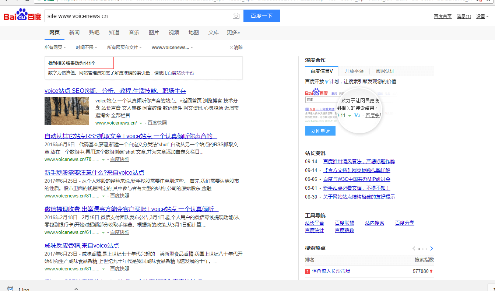Open image search camera icon
Viewport: 495px width, 291px height.
(236, 16)
